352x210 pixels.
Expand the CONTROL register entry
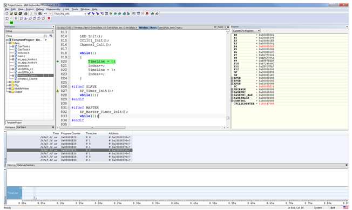232,101
